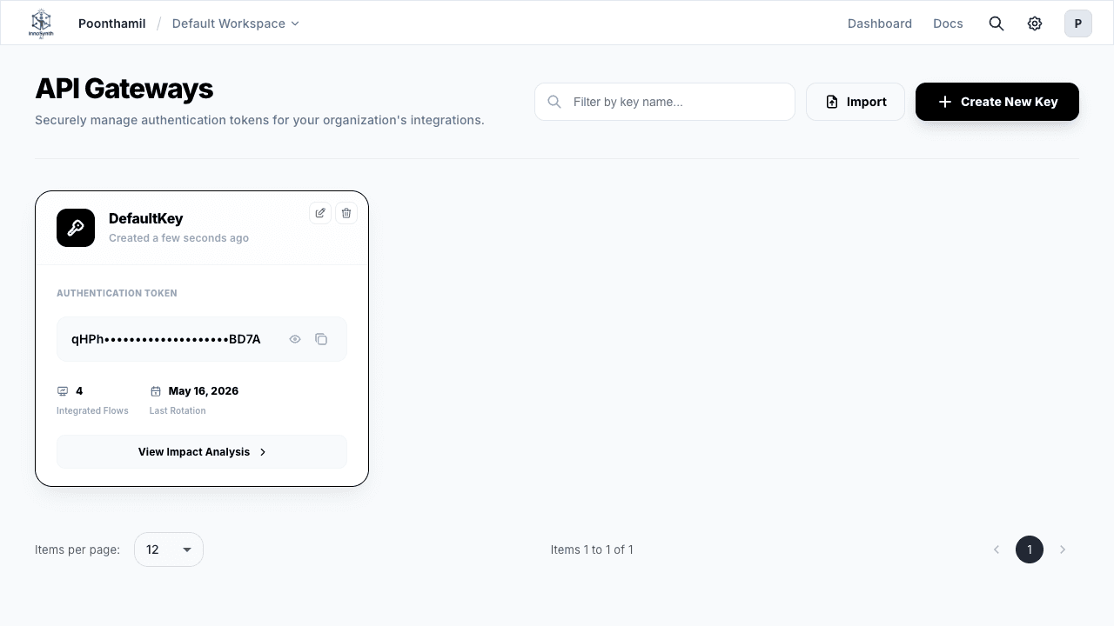Open View Impact Analysis

tap(202, 452)
